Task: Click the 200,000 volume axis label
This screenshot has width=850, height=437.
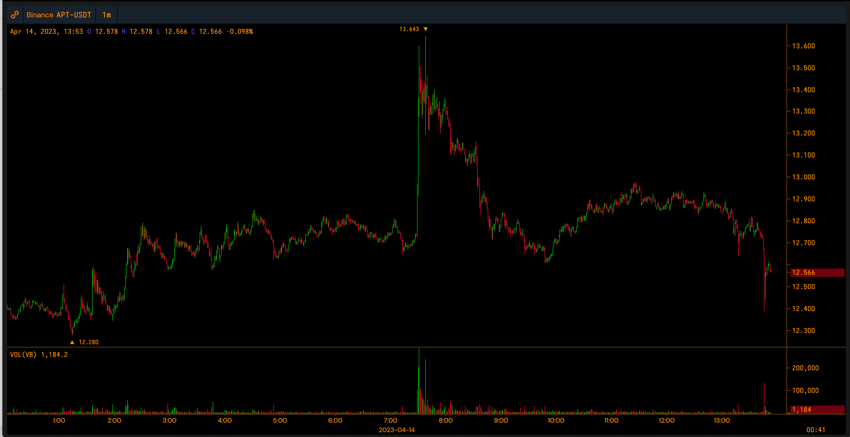Action: (x=805, y=368)
